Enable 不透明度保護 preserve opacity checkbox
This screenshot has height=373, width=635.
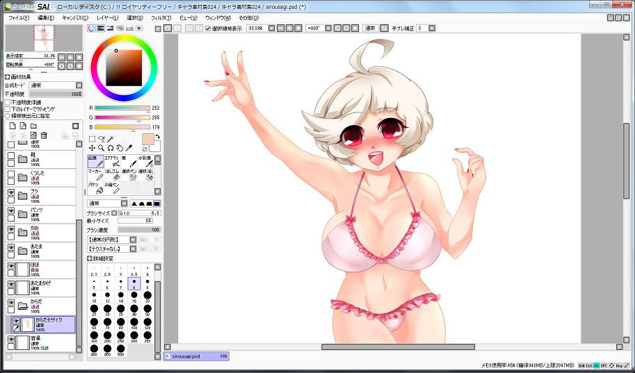tap(8, 102)
